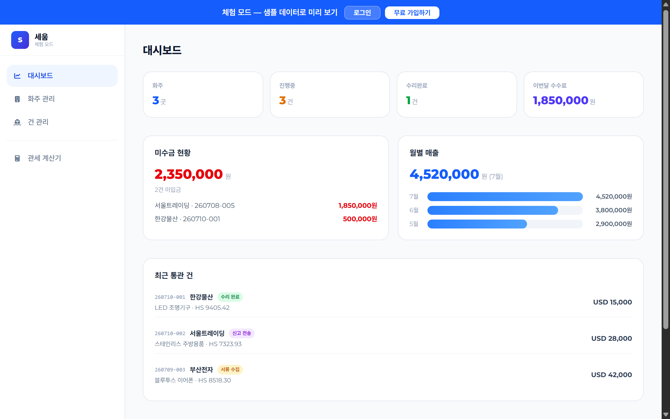Click the 부산전자 company name
The image size is (670, 419).
point(201,370)
